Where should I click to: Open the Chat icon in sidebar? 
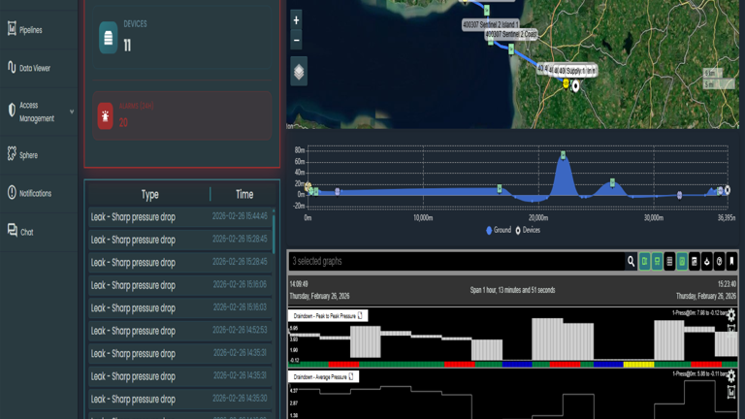[12, 231]
